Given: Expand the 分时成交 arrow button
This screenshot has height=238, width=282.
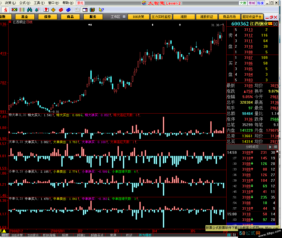Looking at the screenshot, I should coord(270,147).
